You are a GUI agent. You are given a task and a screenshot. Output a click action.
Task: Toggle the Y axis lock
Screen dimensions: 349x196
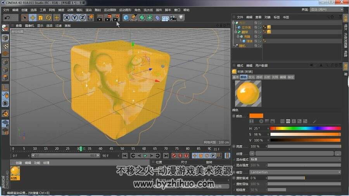point(74,17)
